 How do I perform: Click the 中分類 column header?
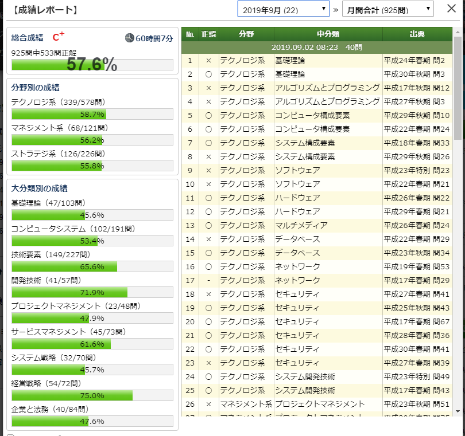point(328,34)
